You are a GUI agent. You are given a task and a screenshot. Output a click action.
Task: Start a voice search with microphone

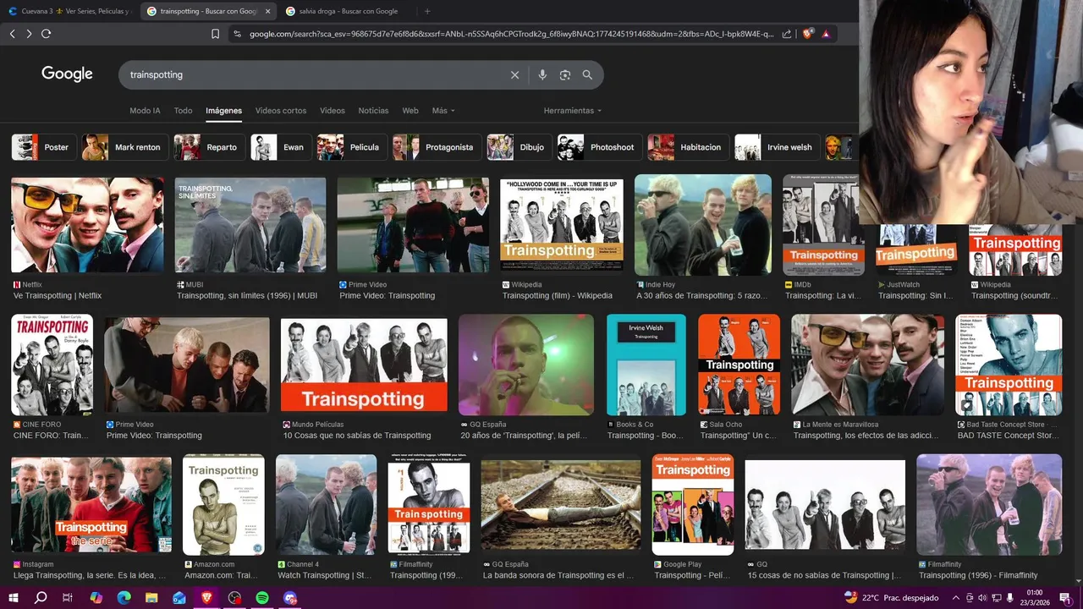[x=542, y=74]
